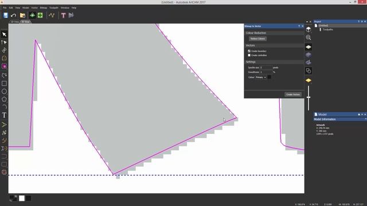The image size is (367, 206).
Task: Click the purple material block icon
Action: tap(309, 55)
